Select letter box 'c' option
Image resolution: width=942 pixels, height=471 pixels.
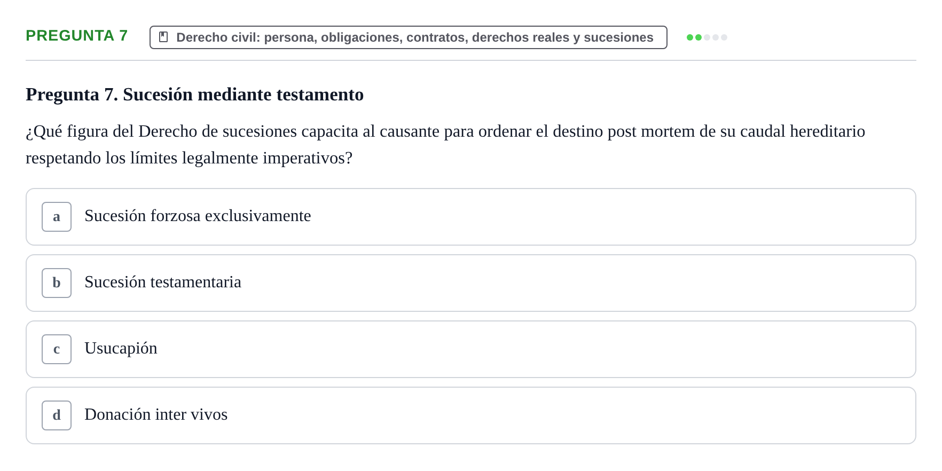coord(57,349)
